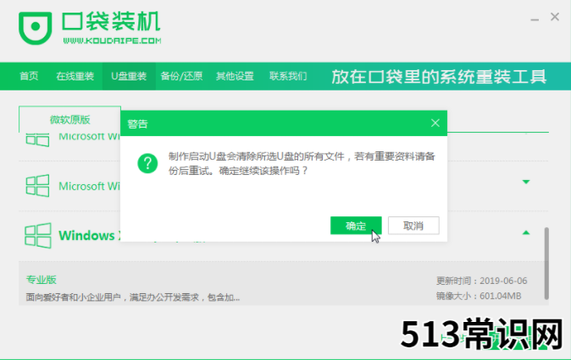Select the 微软原版 tab
Screen dimensions: 571x360
pos(70,119)
